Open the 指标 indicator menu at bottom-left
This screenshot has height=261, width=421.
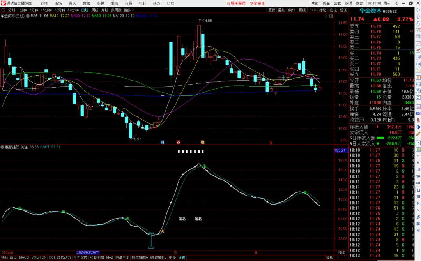coord(4,257)
